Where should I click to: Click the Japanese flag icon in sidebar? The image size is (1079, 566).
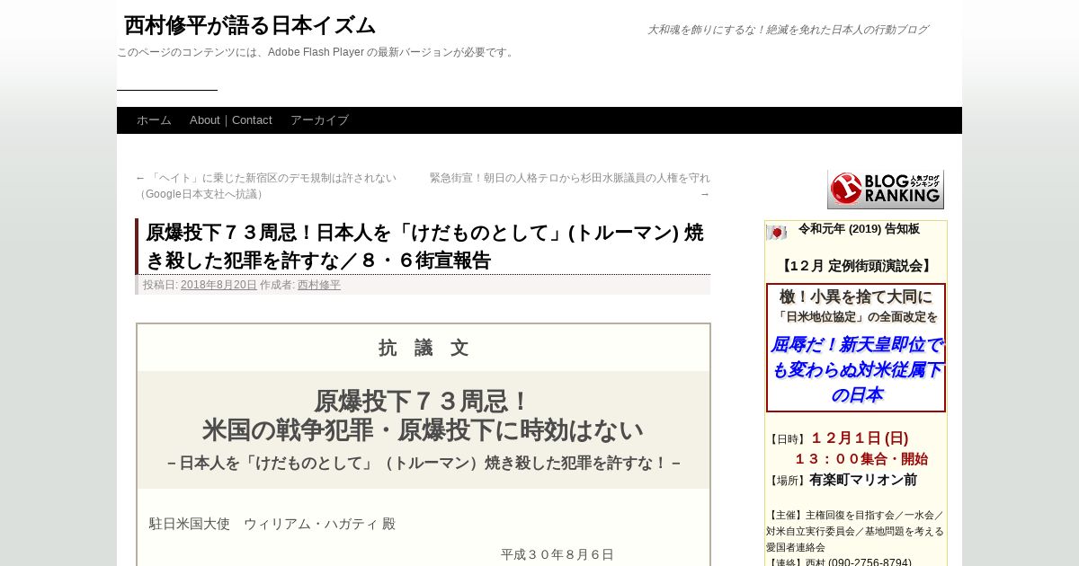pos(776,232)
